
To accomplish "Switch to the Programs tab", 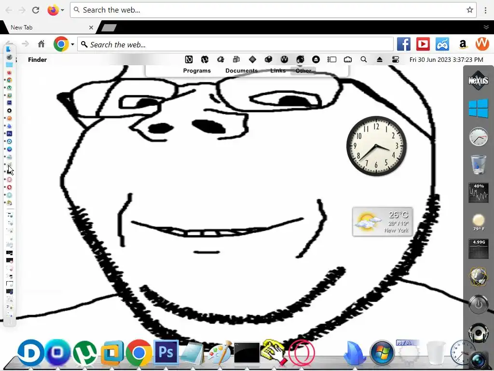I will click(197, 71).
